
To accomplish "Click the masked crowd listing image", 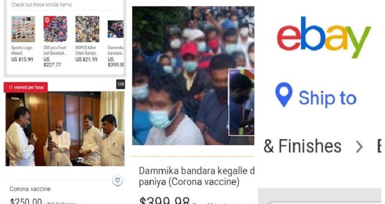I will 193,75.
